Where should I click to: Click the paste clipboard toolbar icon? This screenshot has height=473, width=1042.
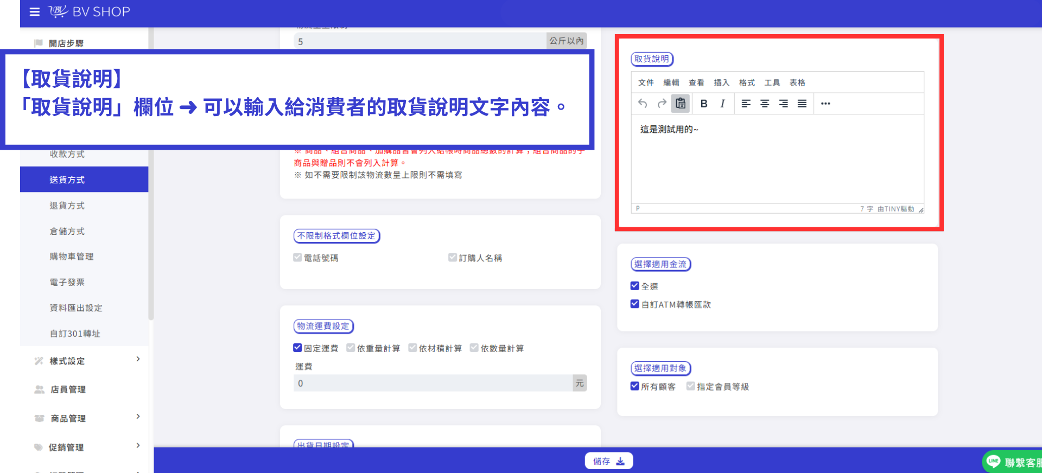[x=681, y=104]
